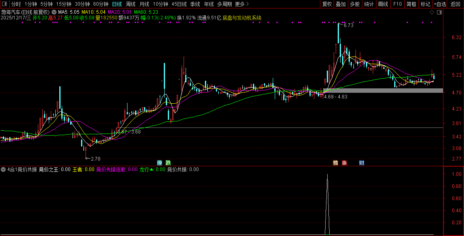The width and height of the screenshot is (464, 236).
Task: Expand the 4合1竞价共振 indicator menu
Action: [4, 169]
